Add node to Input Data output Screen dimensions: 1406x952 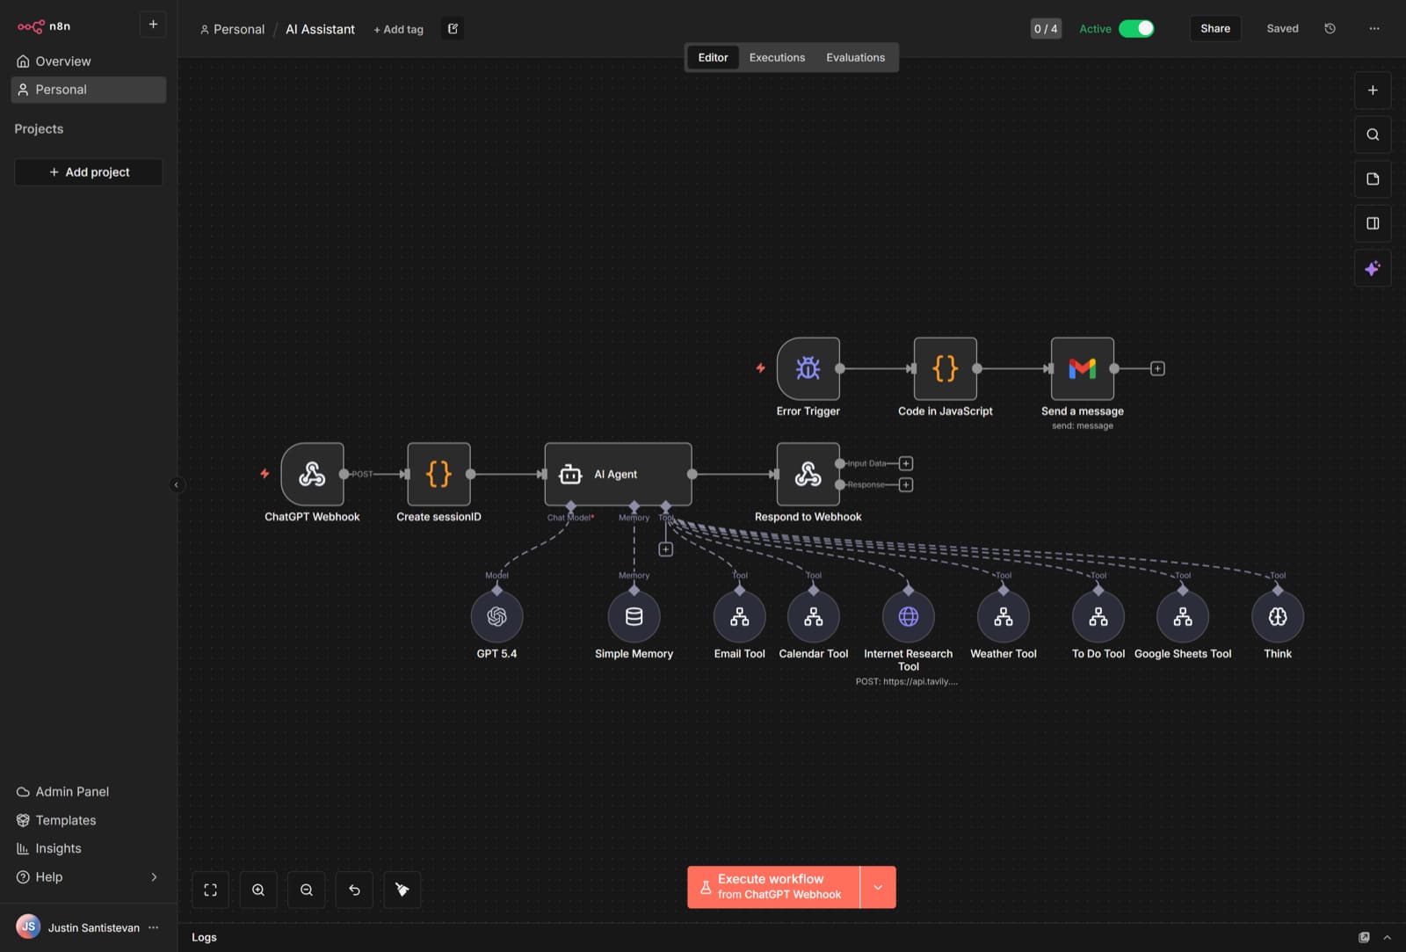906,463
